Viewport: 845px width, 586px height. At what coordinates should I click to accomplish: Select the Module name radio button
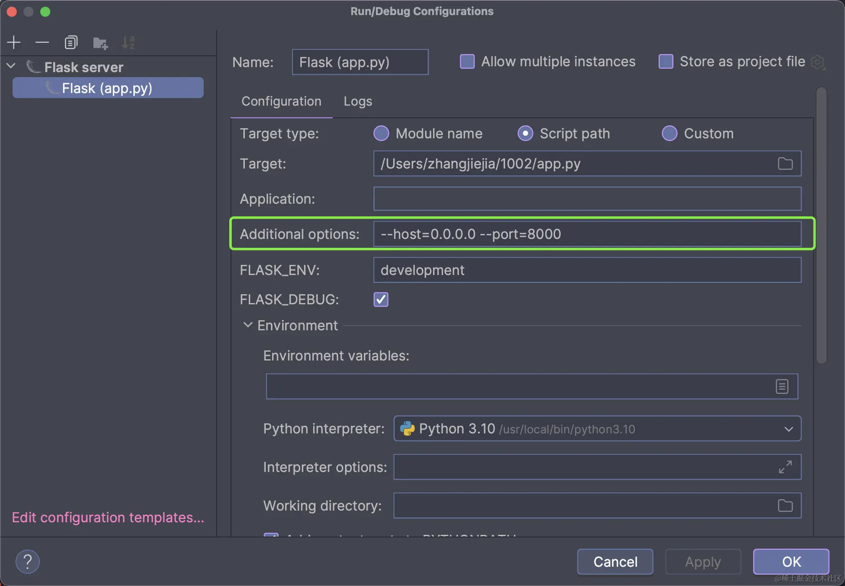click(x=381, y=133)
